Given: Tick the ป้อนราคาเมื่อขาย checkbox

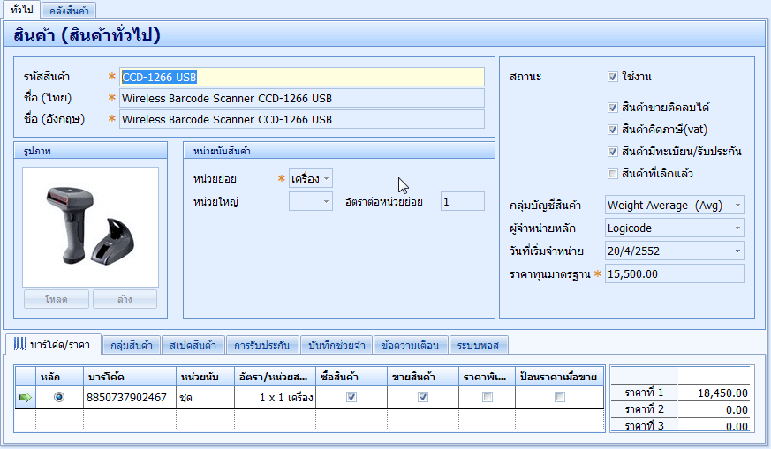Looking at the screenshot, I should (559, 398).
